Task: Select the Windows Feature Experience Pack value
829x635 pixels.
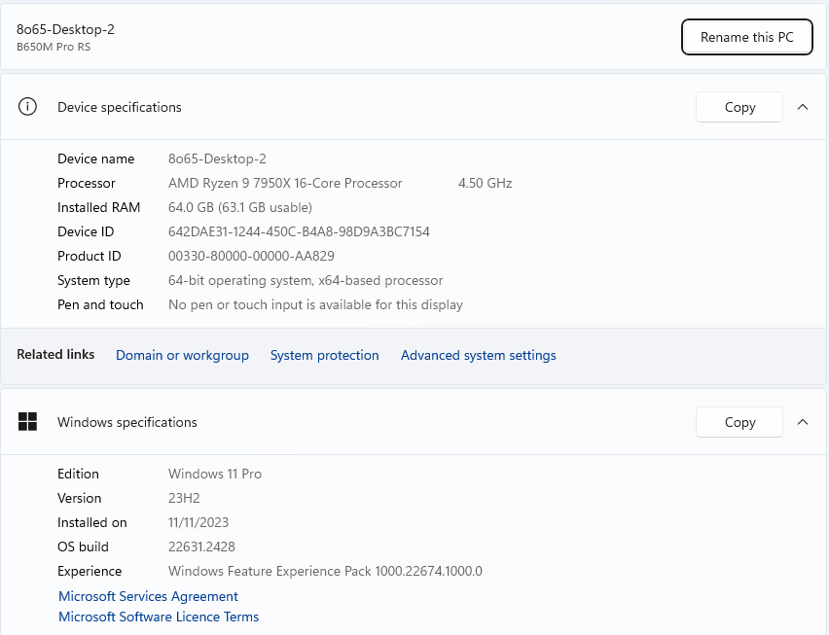Action: [325, 571]
